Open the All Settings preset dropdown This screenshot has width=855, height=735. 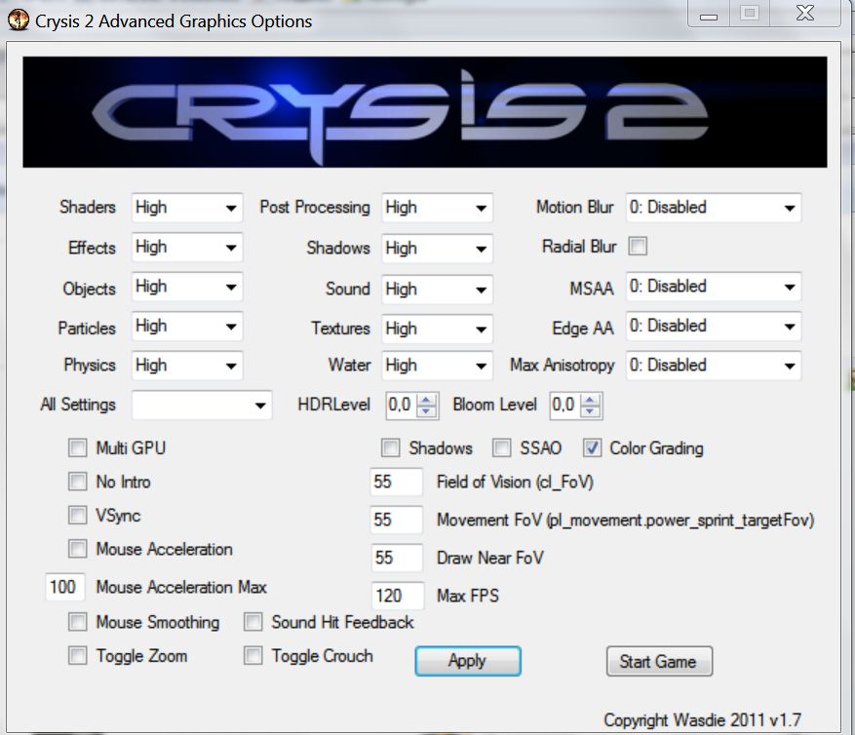pyautogui.click(x=202, y=406)
